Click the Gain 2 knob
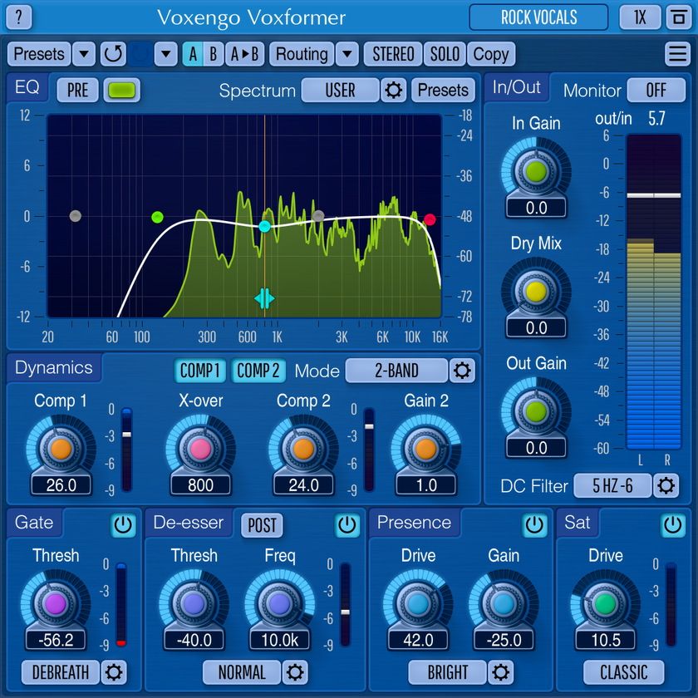 click(x=426, y=450)
